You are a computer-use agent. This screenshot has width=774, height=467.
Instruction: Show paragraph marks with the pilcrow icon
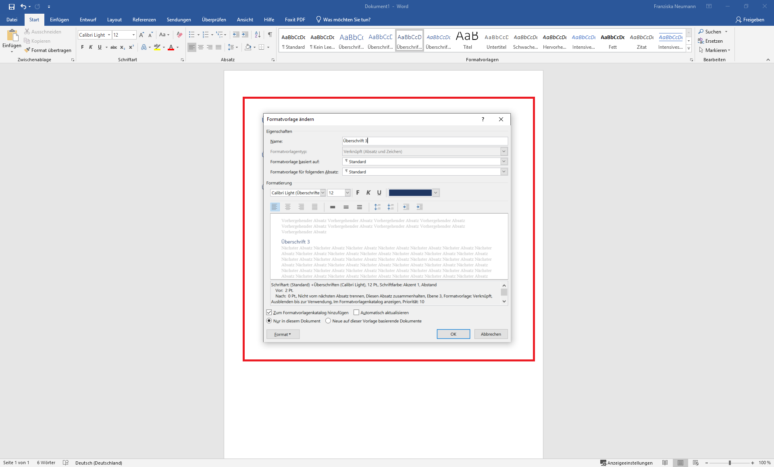(270, 35)
